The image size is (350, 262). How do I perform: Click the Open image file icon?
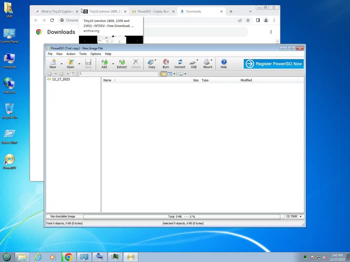coord(70,64)
